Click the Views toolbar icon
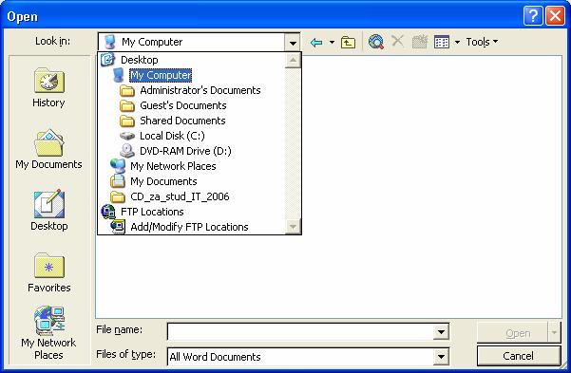 point(442,42)
